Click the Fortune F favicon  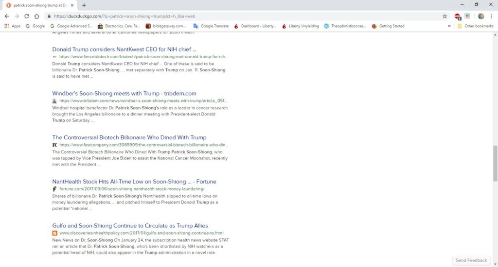[x=54, y=189]
